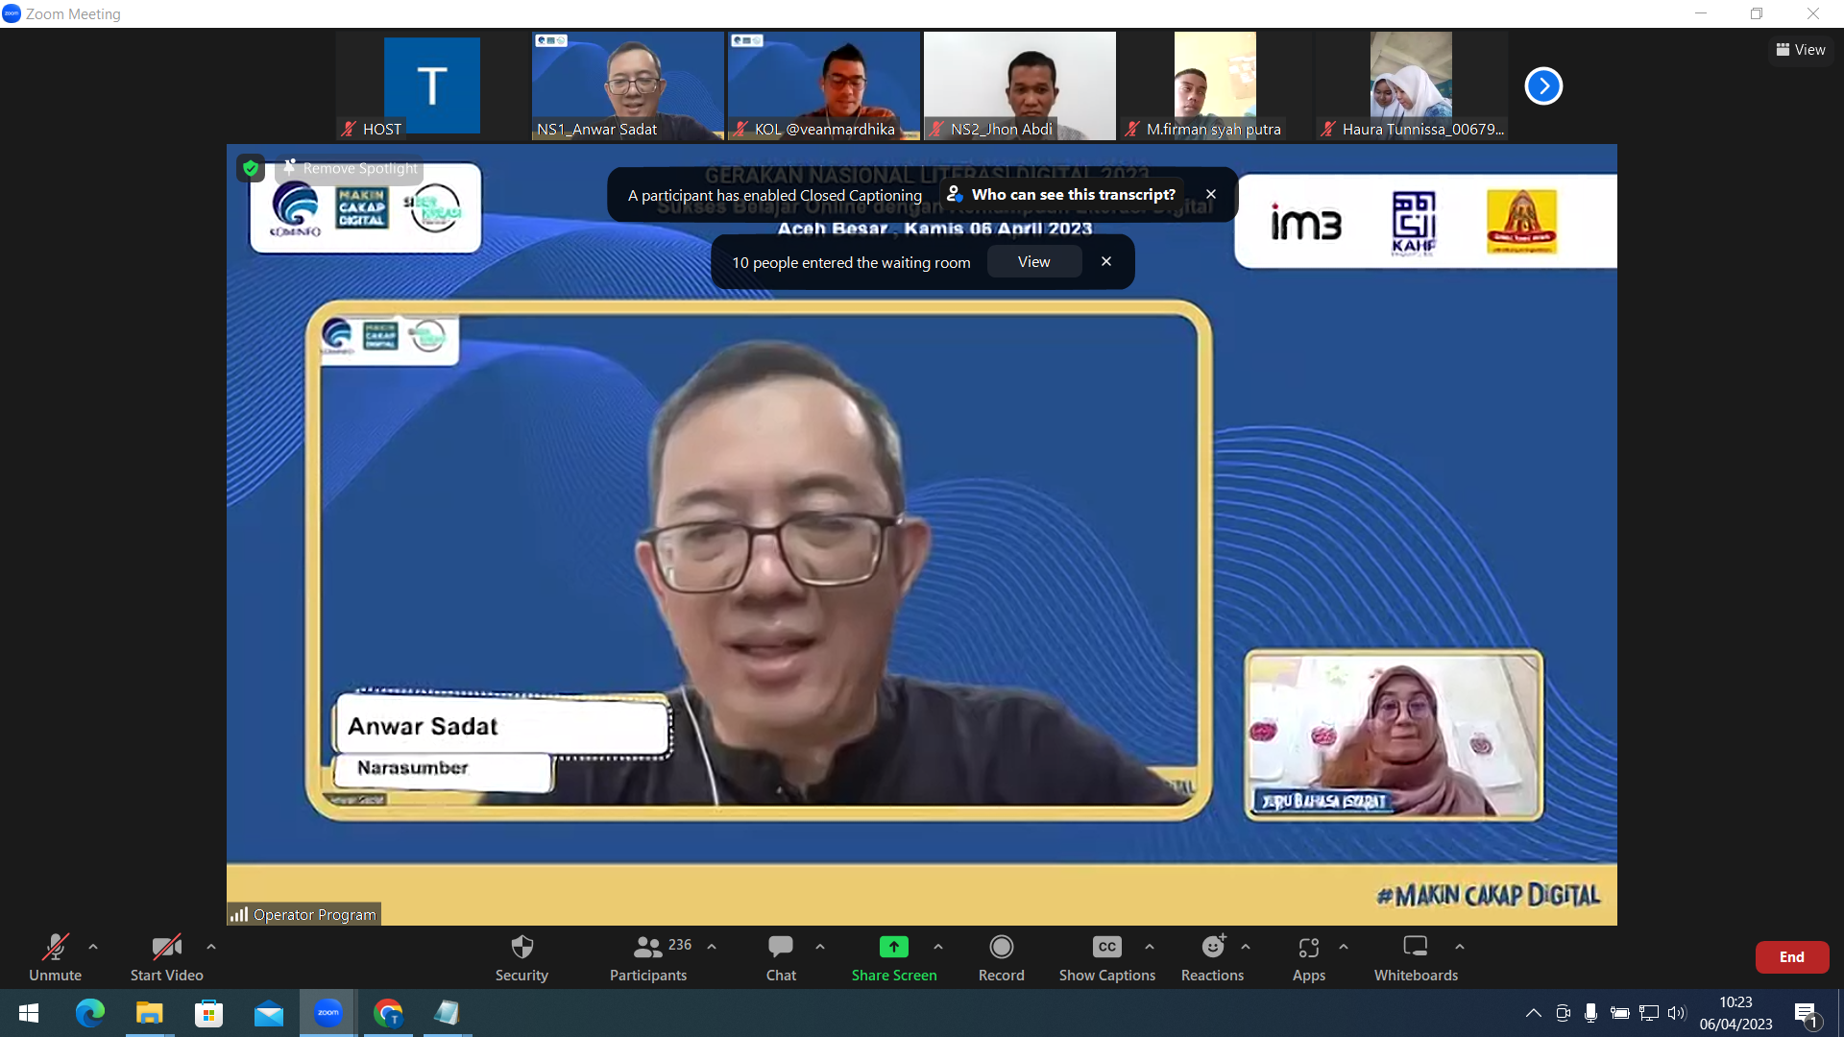Dismiss the Closed Captioning notification
This screenshot has height=1037, width=1844.
1211,194
